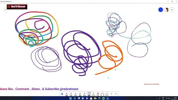The image size is (178, 100).
Task: Click the ENG language indicator
Action: pos(163,98)
